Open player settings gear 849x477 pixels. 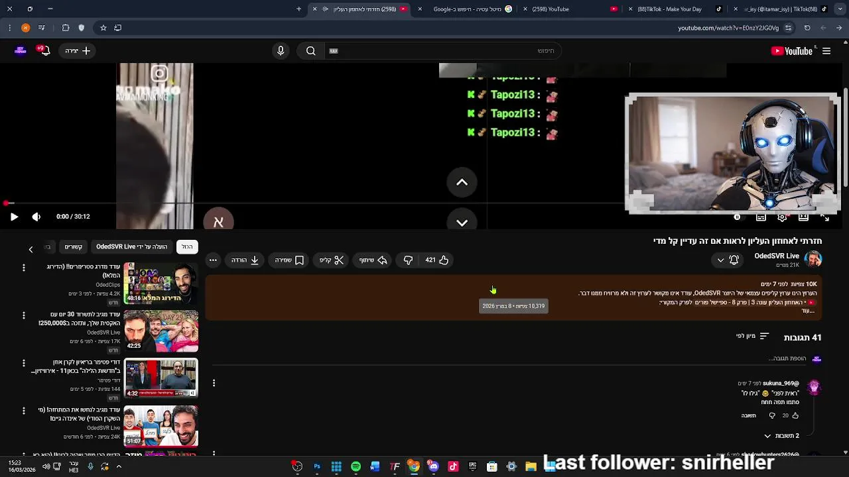pos(782,217)
